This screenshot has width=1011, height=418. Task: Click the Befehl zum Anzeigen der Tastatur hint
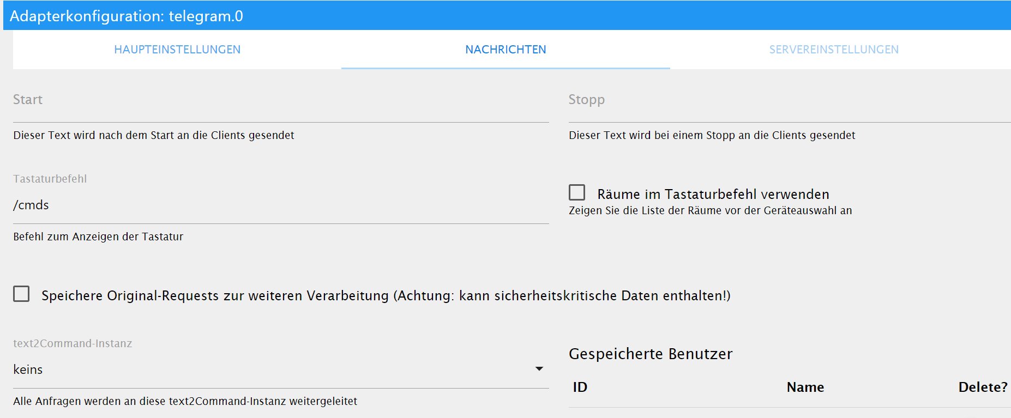coord(98,237)
